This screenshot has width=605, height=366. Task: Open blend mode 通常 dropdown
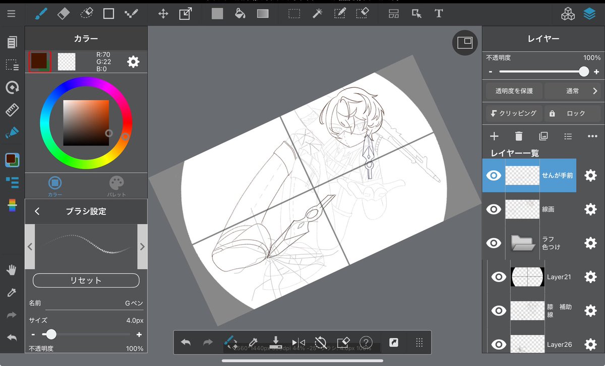(x=573, y=91)
